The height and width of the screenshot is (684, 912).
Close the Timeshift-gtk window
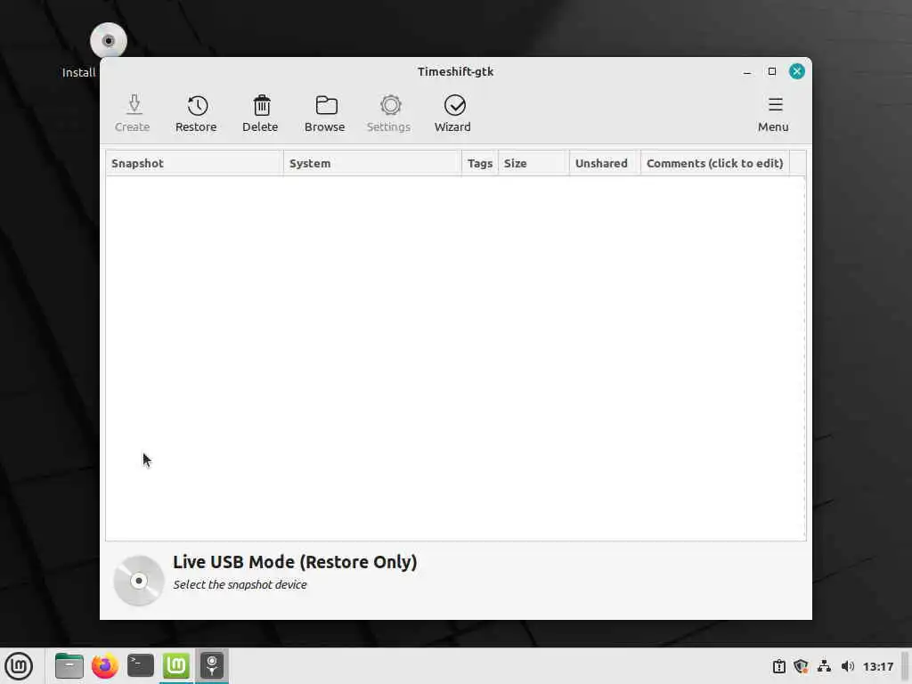[797, 71]
